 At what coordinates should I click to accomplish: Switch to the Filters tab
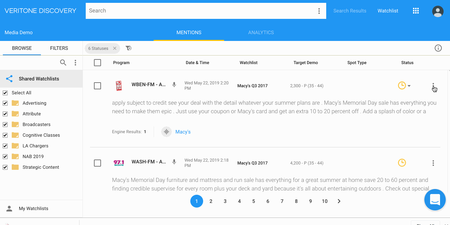(59, 48)
